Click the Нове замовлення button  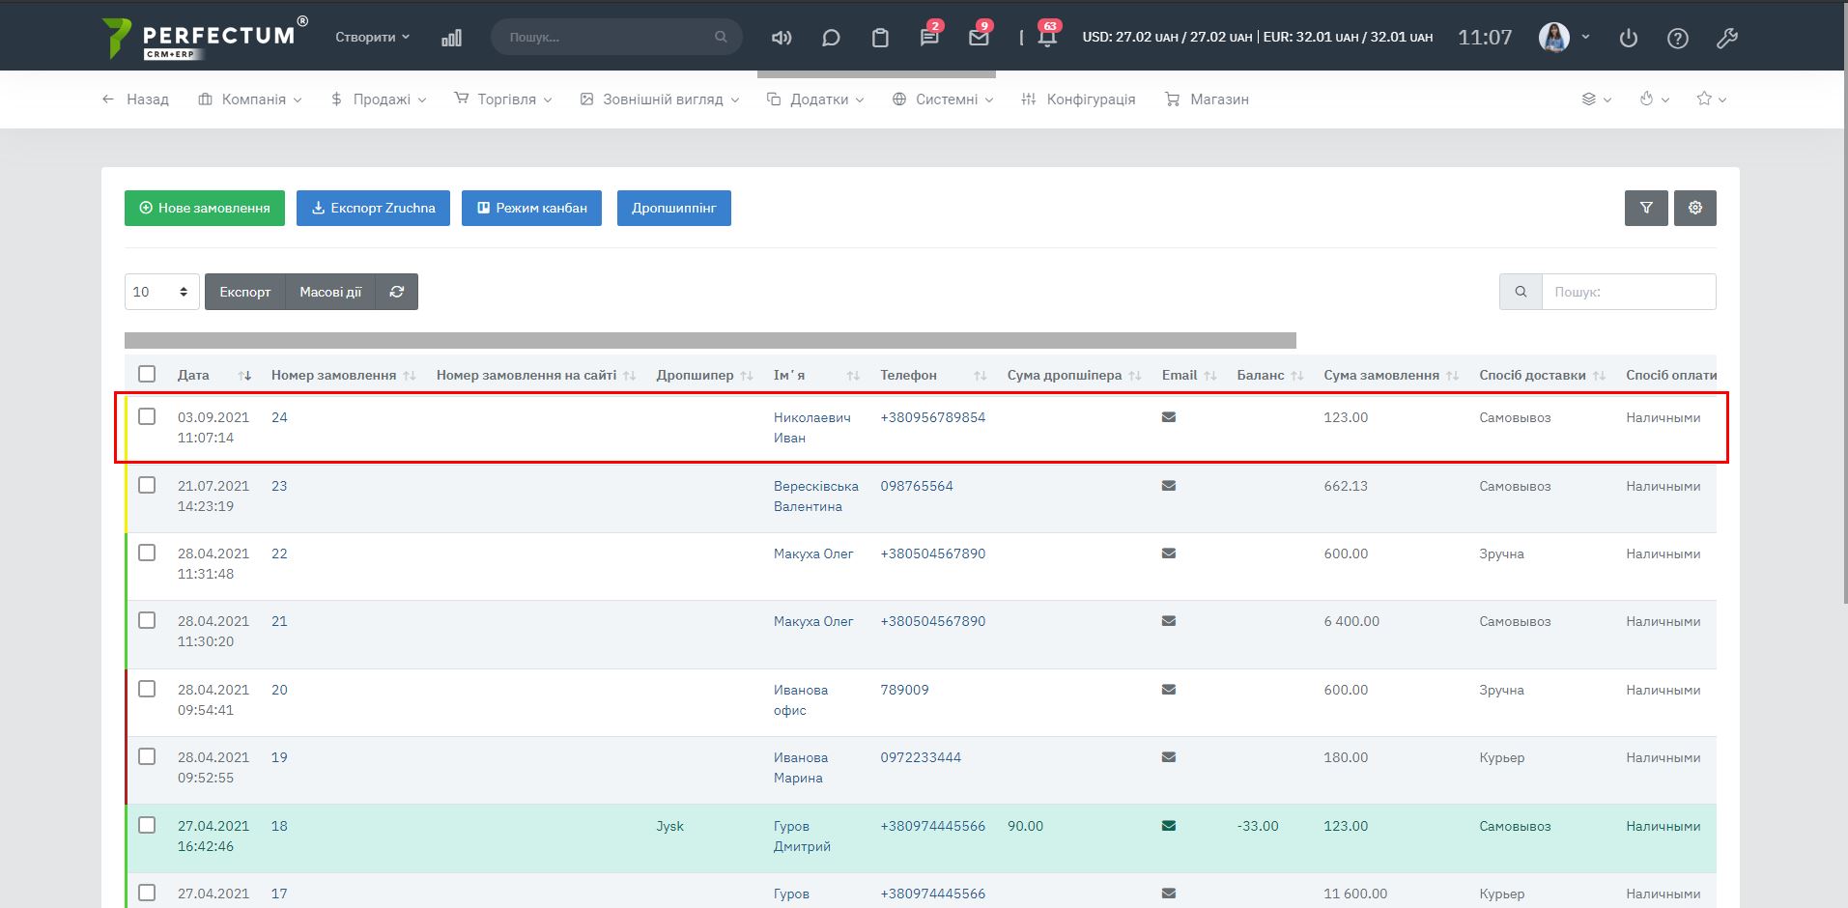coord(205,208)
